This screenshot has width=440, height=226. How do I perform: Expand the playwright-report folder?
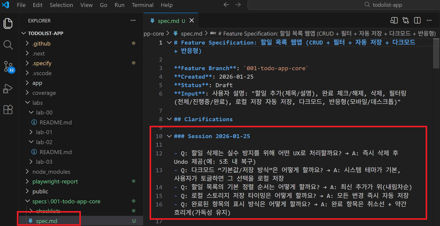[55, 181]
